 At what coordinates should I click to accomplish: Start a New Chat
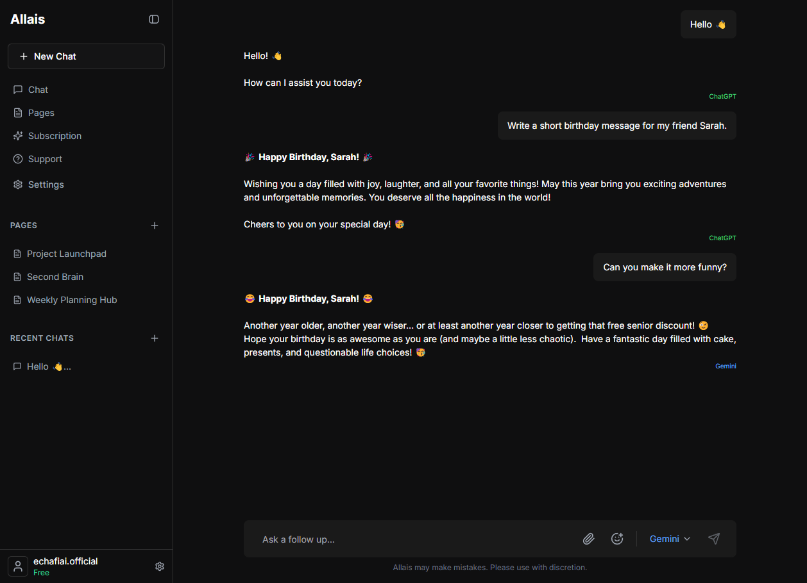[x=86, y=56]
